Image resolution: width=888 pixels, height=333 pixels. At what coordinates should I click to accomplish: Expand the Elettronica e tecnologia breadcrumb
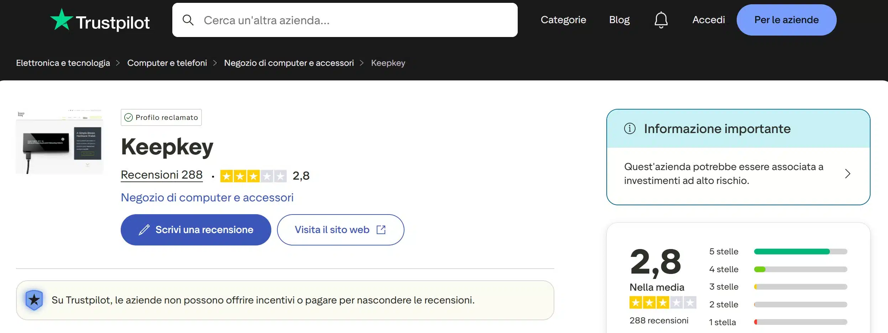click(63, 63)
